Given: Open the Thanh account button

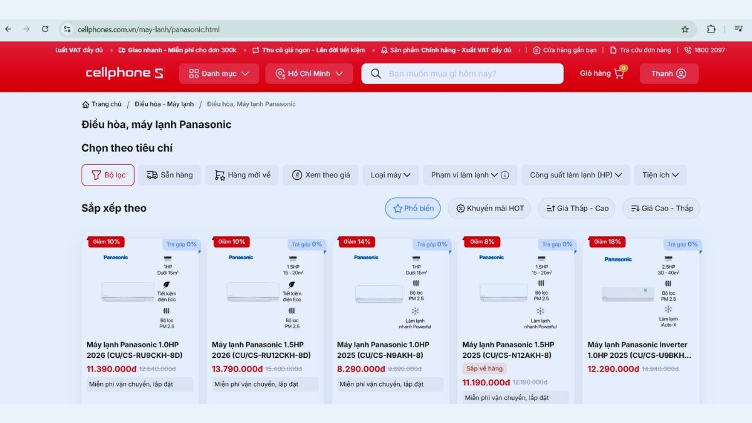Looking at the screenshot, I should pos(669,73).
